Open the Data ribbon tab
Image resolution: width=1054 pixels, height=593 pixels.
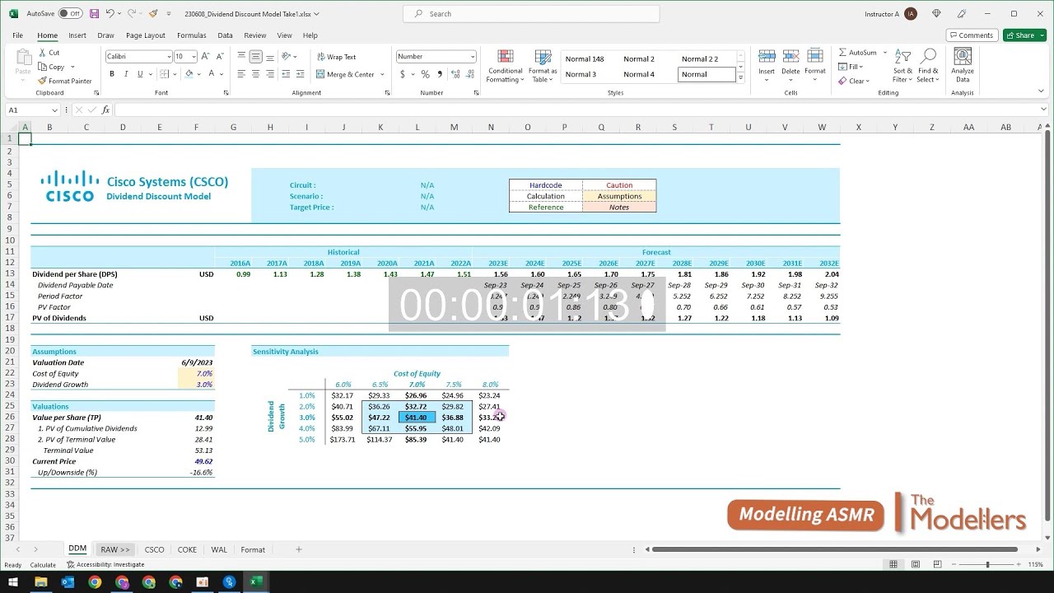pyautogui.click(x=225, y=35)
